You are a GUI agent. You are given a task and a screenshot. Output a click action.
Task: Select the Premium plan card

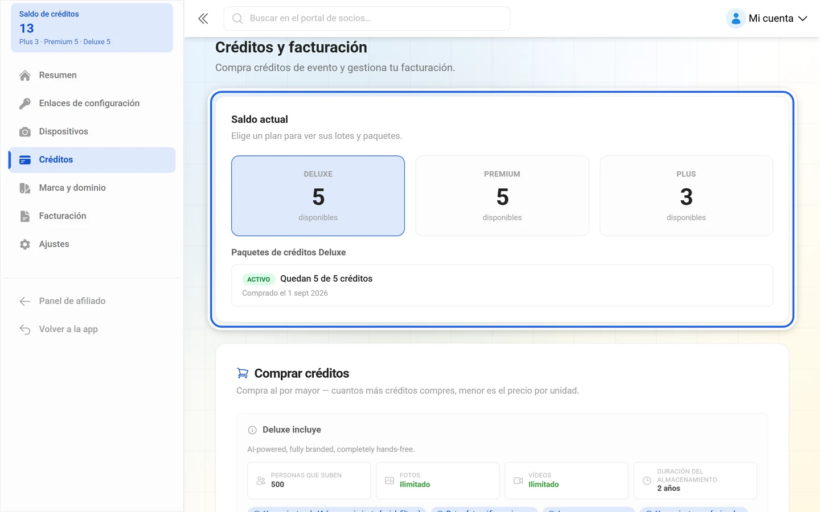[502, 196]
